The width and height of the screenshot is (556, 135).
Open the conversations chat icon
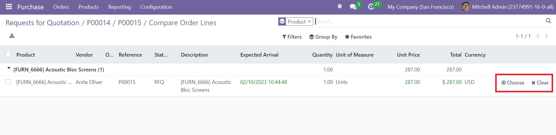point(353,7)
